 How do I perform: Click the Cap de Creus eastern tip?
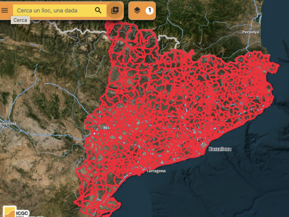point(278,67)
